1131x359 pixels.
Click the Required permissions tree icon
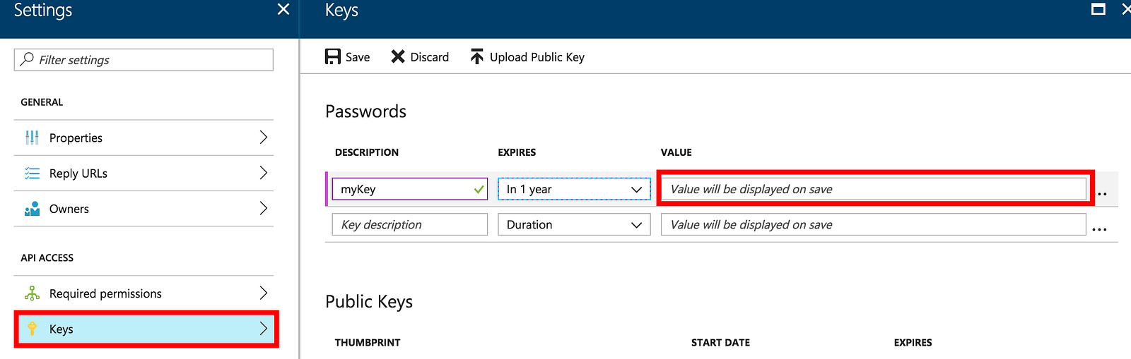point(32,293)
